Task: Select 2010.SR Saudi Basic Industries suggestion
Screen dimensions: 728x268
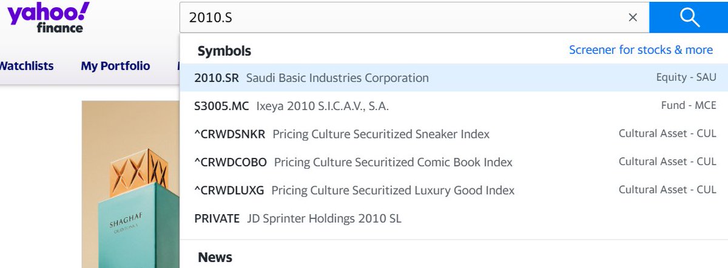Action: click(311, 78)
